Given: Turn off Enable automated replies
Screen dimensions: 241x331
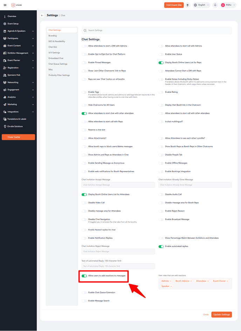Looking at the screenshot, I should (161, 247).
